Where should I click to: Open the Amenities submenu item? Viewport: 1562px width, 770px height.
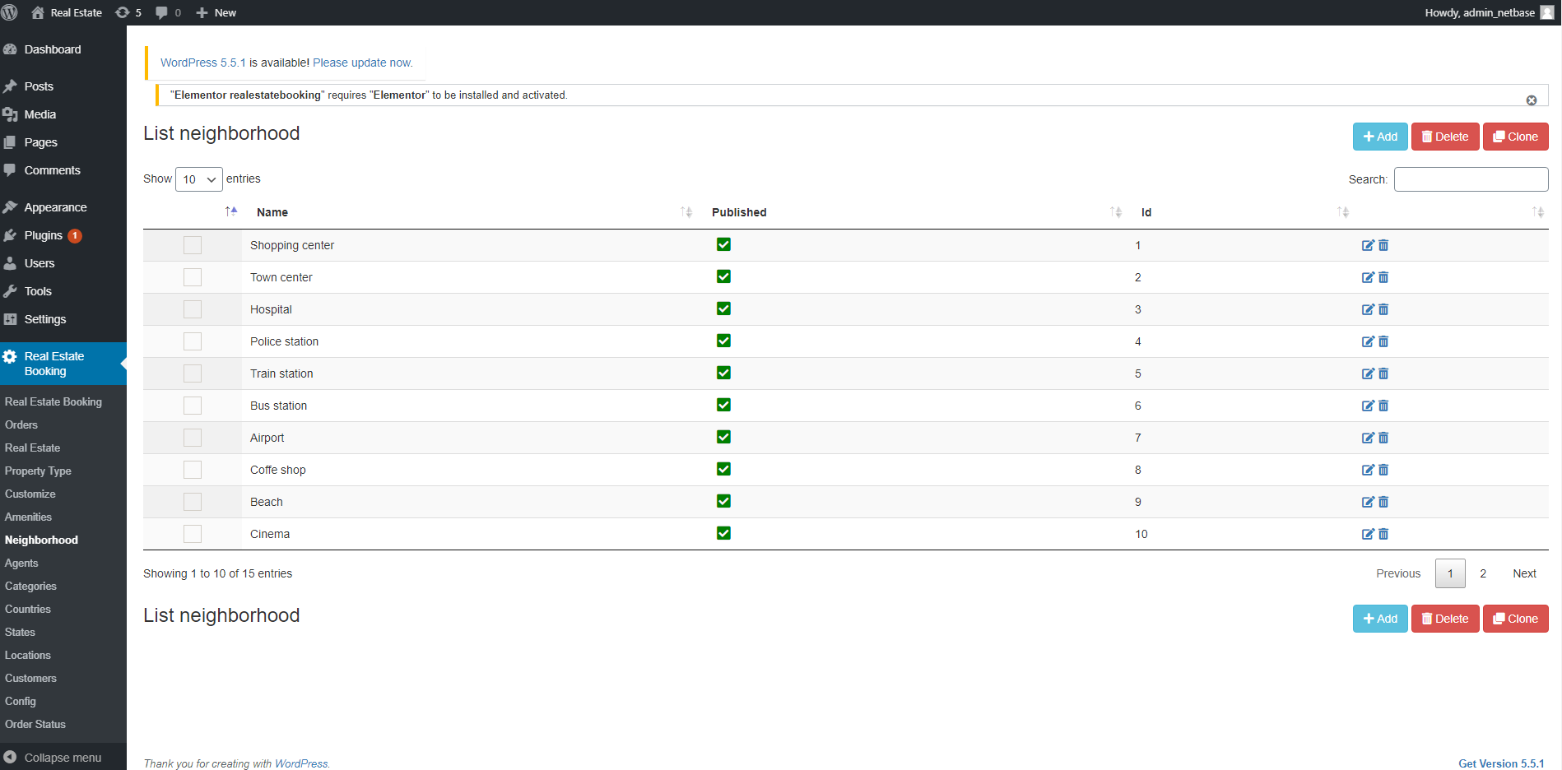point(28,517)
